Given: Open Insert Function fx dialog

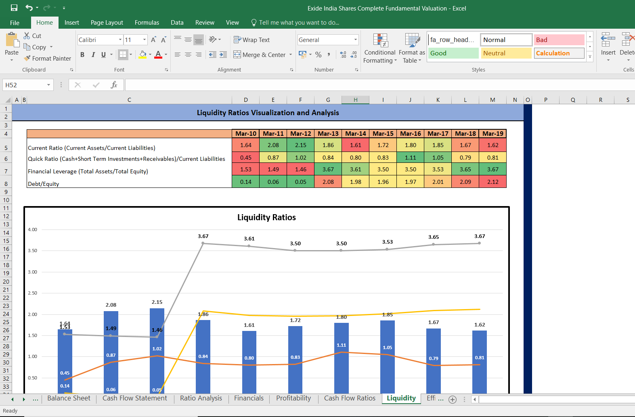Looking at the screenshot, I should click(114, 85).
